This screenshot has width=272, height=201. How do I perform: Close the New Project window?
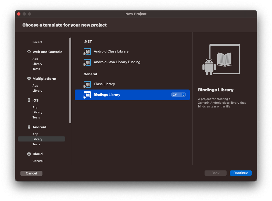coord(19,14)
